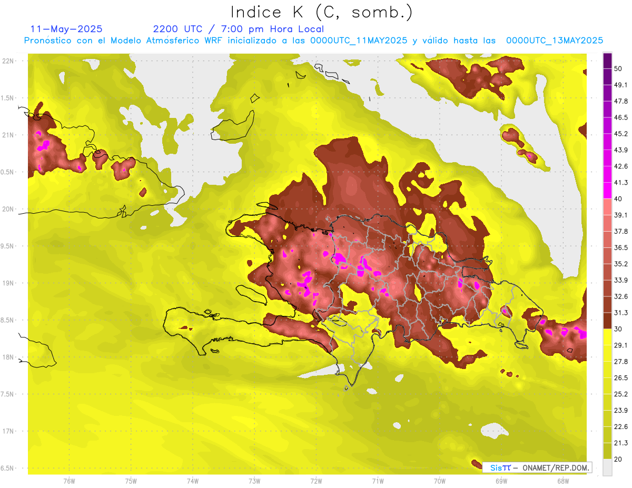Click the "40" value on the color scale

click(x=618, y=199)
